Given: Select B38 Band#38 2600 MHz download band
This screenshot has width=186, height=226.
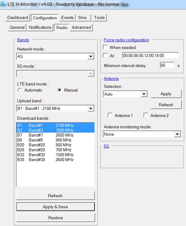Looking at the screenshot, I should [55, 160].
